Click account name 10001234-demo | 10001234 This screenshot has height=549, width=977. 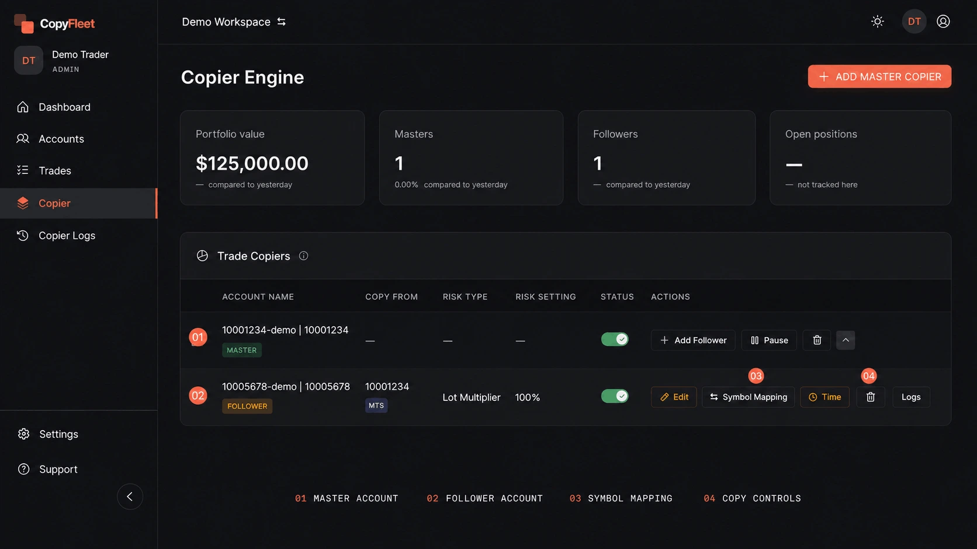[285, 330]
